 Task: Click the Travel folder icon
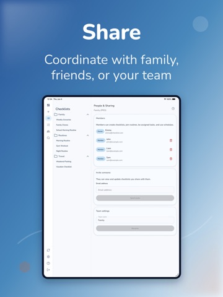click(x=56, y=156)
